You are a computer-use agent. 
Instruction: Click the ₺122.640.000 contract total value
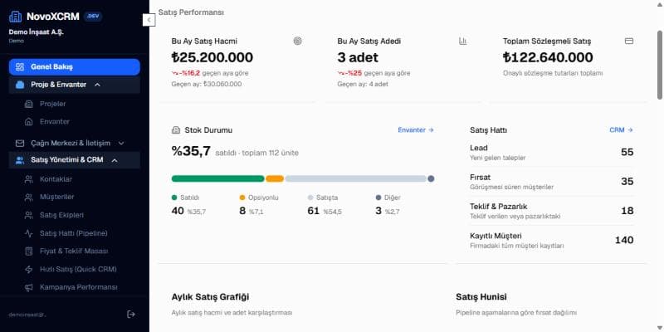tap(548, 57)
